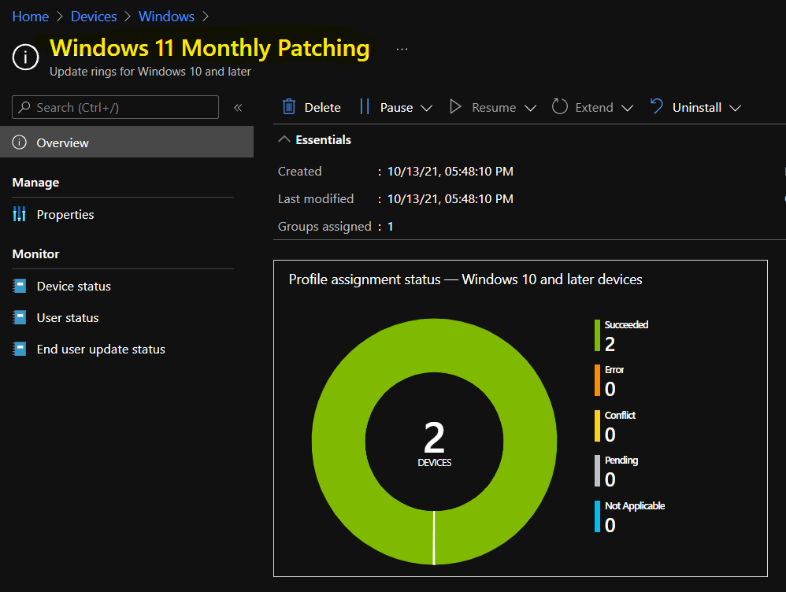This screenshot has height=592, width=786.
Task: Click the Conflict count 0
Action: (610, 435)
